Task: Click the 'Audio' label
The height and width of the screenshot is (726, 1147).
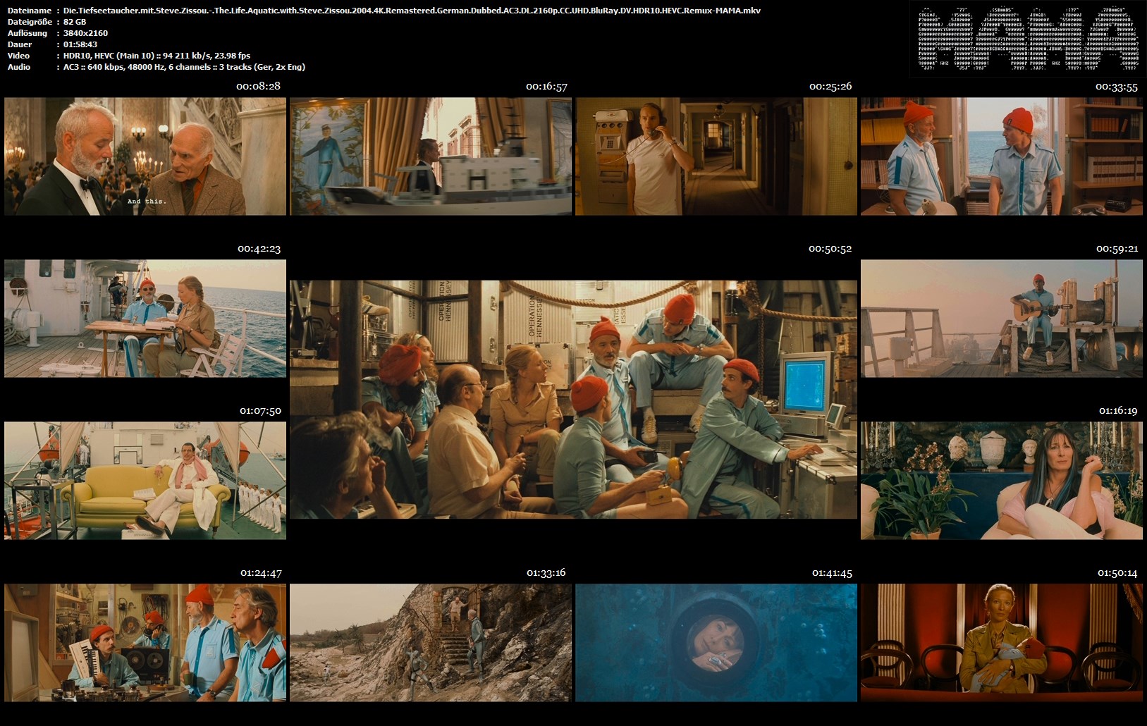Action: [x=19, y=67]
